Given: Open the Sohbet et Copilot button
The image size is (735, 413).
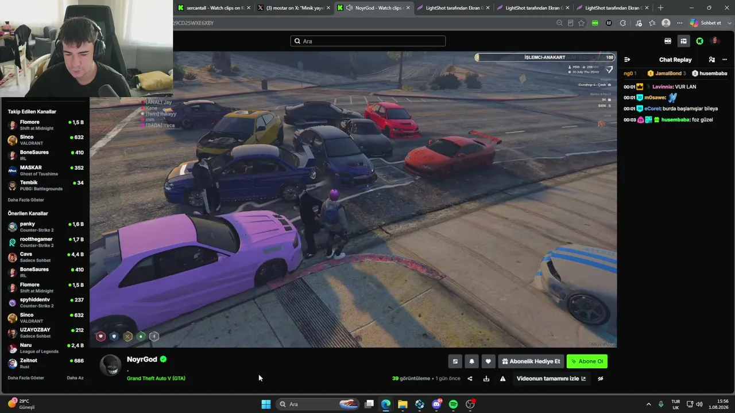Looking at the screenshot, I should (706, 23).
